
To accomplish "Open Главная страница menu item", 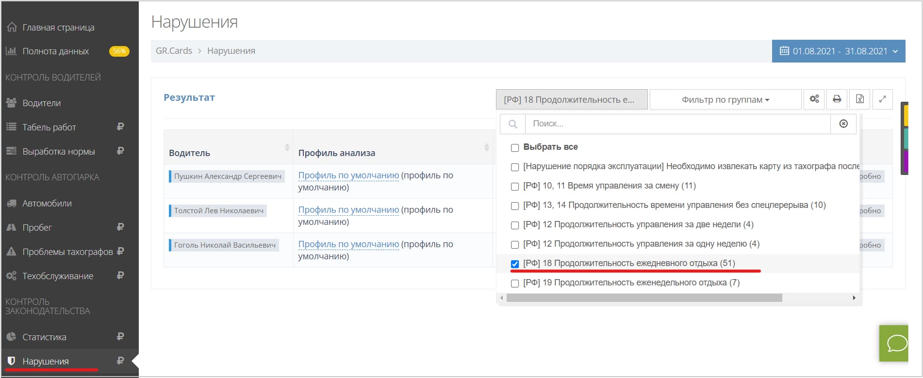I will [58, 27].
